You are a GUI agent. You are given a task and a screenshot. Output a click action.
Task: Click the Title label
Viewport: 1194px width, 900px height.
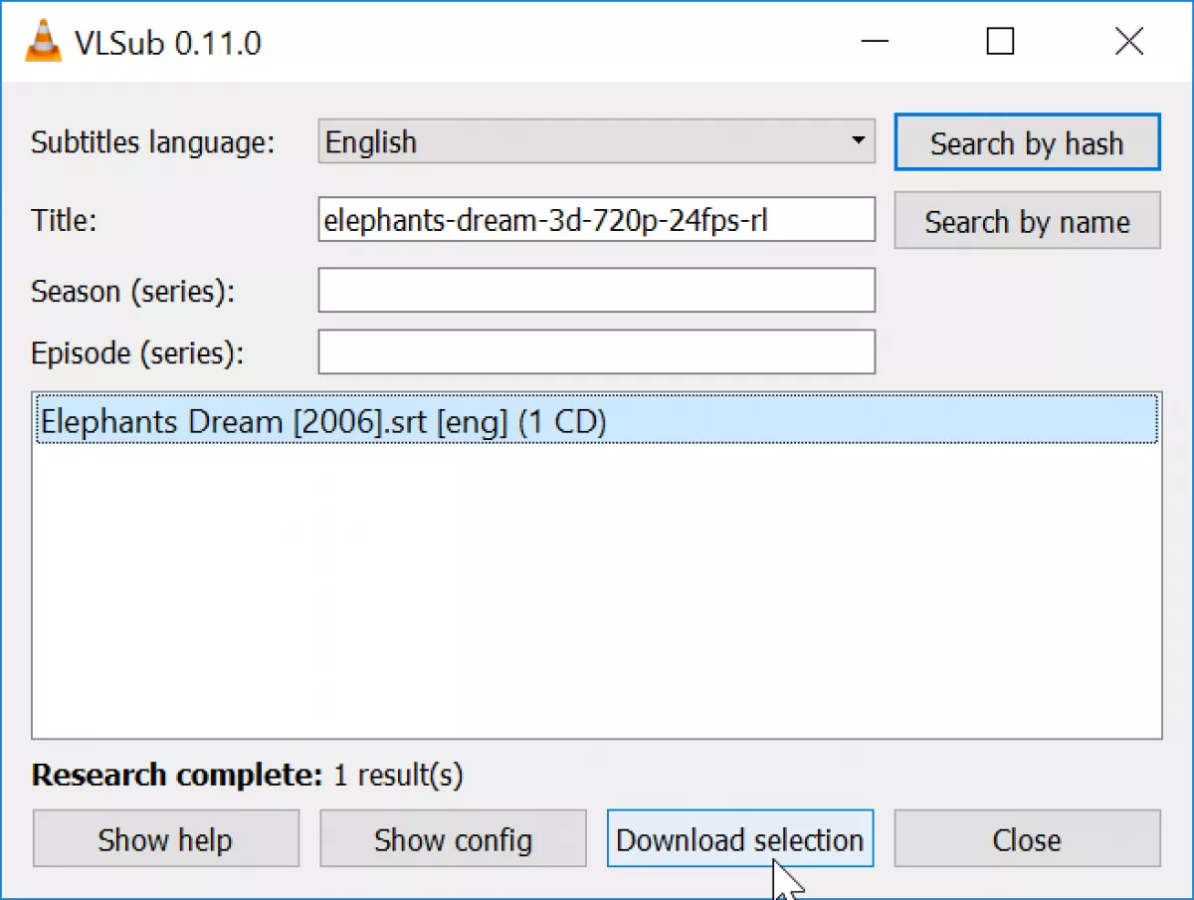tap(64, 220)
